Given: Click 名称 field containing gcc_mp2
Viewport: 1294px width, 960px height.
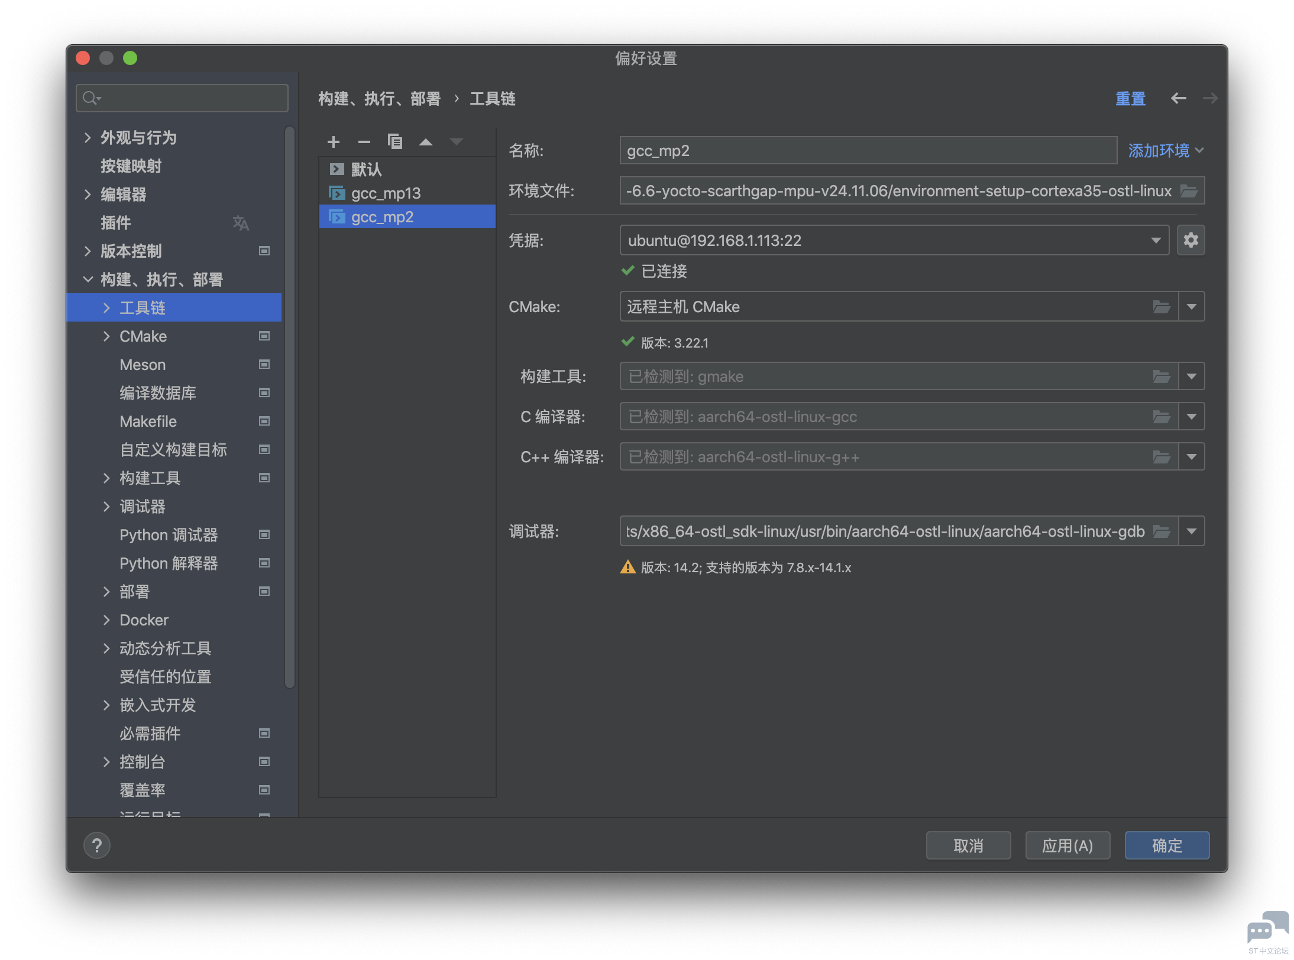Looking at the screenshot, I should tap(868, 151).
